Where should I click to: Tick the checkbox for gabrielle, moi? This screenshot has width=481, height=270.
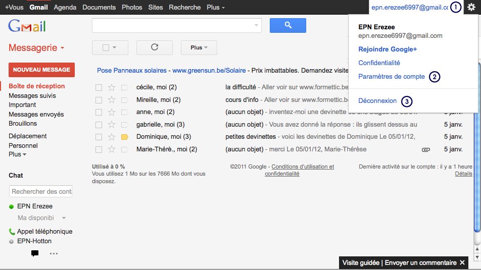(99, 125)
